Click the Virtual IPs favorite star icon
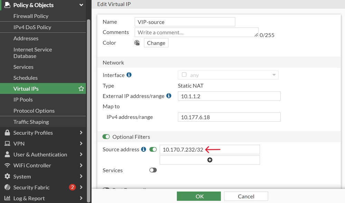This screenshot has height=203, width=345. (x=81, y=89)
